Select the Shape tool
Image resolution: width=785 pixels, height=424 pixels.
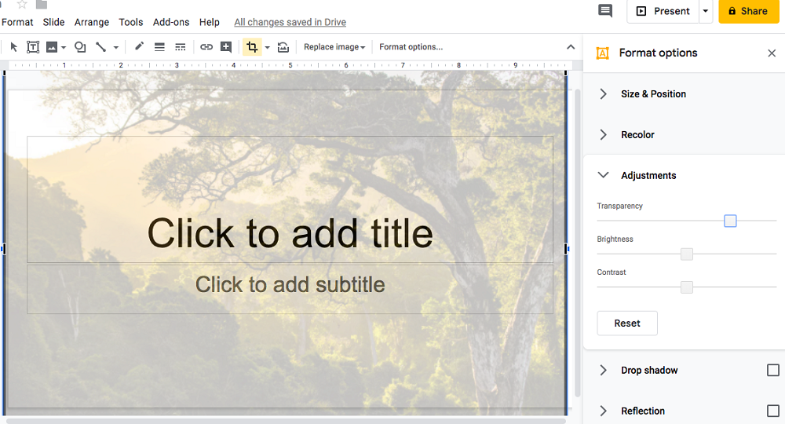point(80,47)
